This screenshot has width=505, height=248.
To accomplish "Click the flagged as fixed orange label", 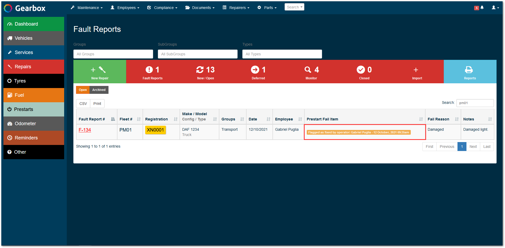I will (x=358, y=132).
